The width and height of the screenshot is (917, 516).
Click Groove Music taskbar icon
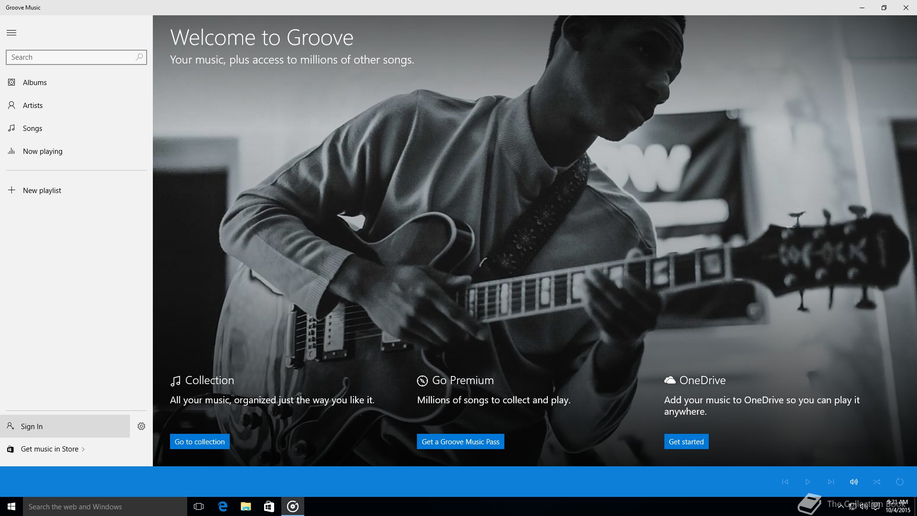tap(293, 506)
